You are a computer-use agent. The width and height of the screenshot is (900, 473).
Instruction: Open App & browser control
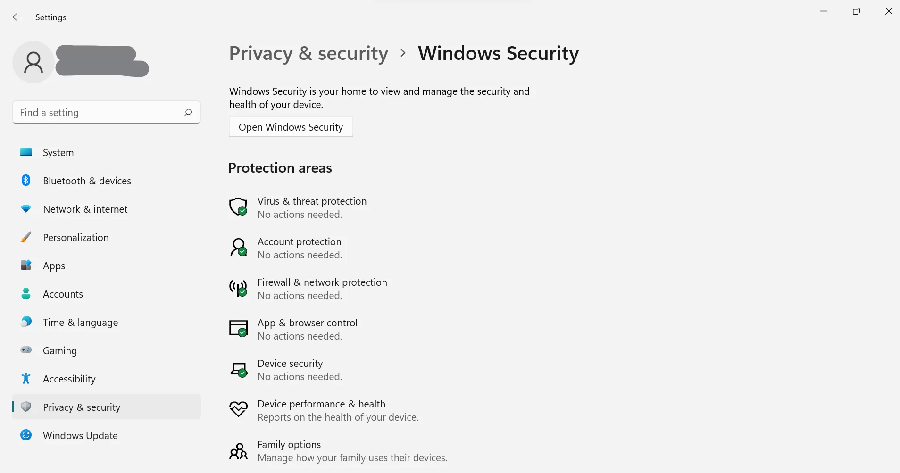pos(307,323)
